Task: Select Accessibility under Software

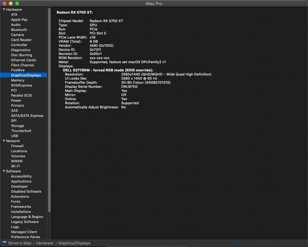Action: (x=21, y=177)
